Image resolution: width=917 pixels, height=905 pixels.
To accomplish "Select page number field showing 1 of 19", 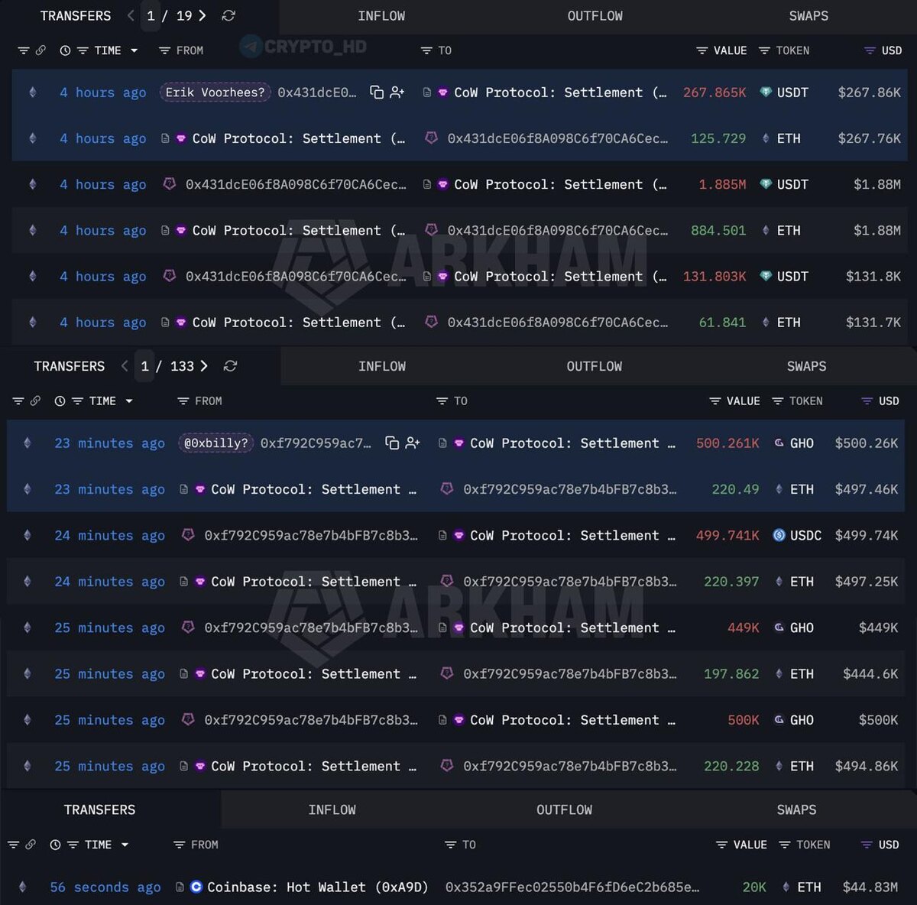I will click(151, 15).
